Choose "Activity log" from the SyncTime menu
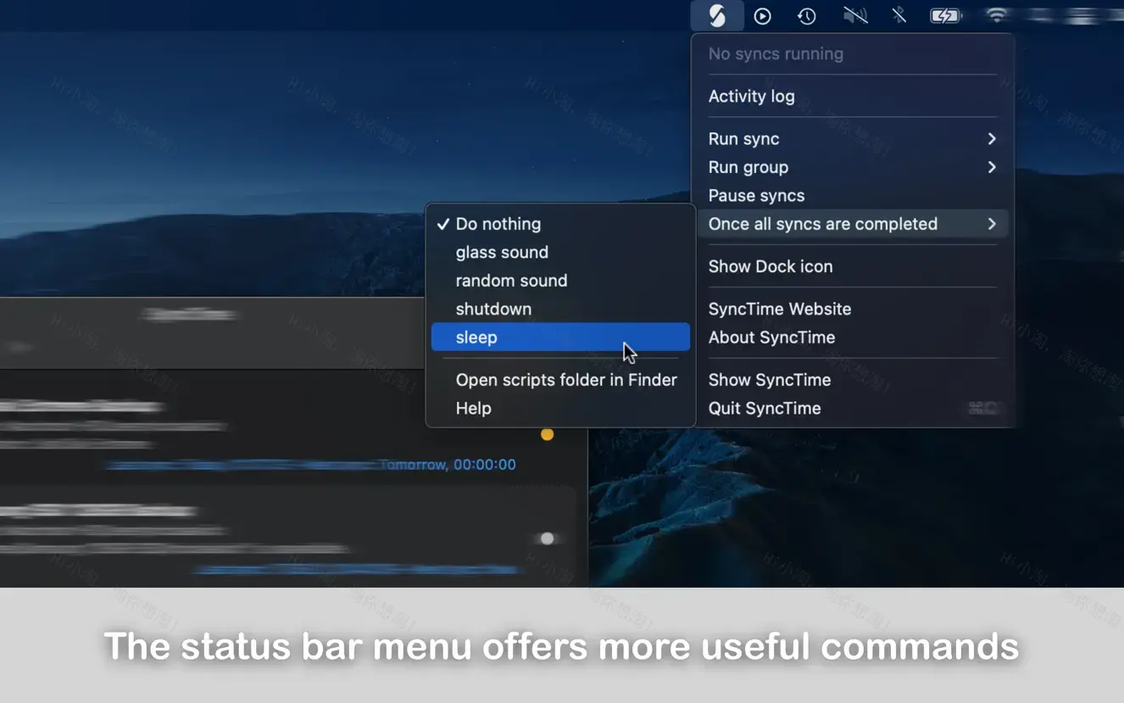 [751, 96]
